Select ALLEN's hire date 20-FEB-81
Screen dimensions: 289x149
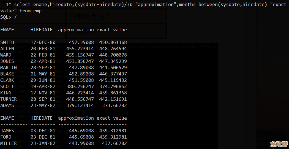[x=43, y=49]
